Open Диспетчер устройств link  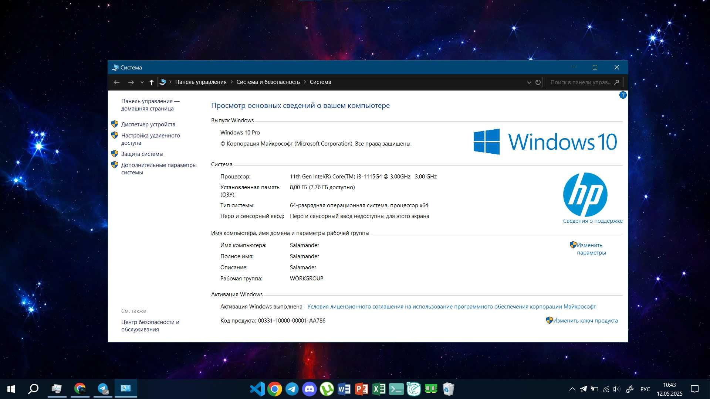148,125
